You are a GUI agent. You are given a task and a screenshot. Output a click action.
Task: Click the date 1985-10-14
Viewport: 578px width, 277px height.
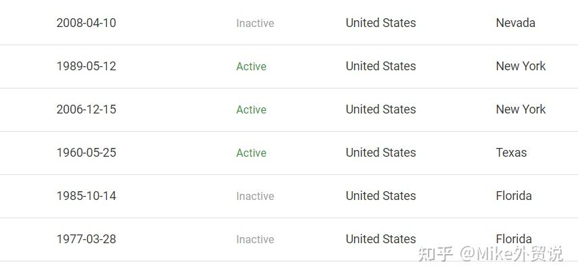86,196
